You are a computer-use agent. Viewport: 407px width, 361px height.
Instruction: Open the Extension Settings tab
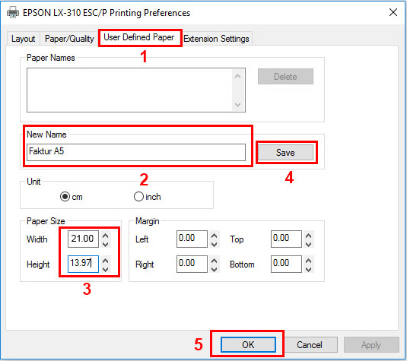tap(216, 39)
